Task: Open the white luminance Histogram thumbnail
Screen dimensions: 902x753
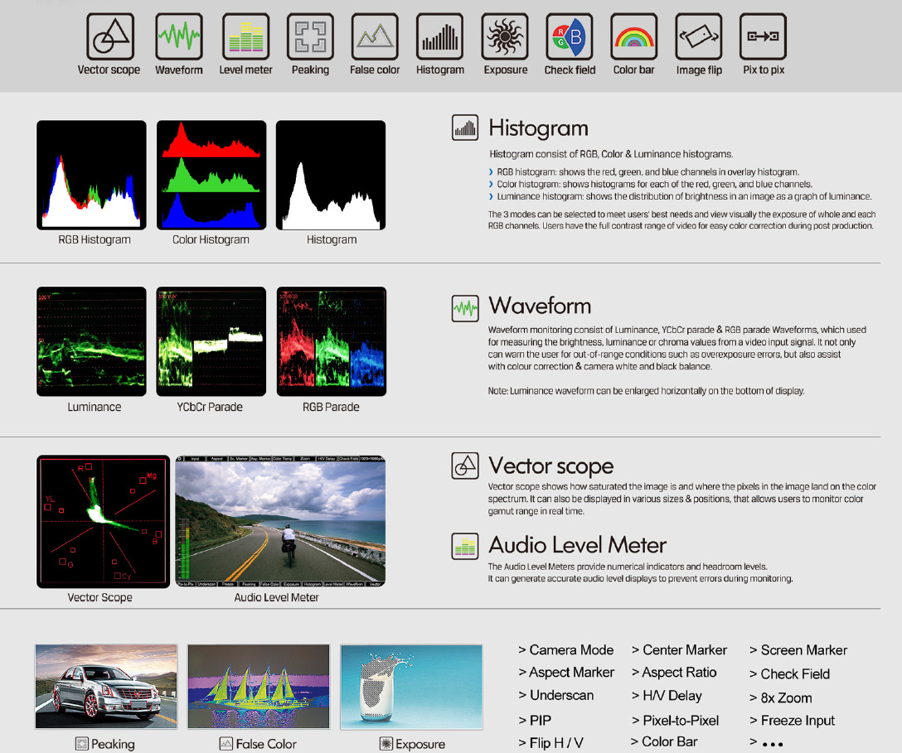Action: [331, 176]
